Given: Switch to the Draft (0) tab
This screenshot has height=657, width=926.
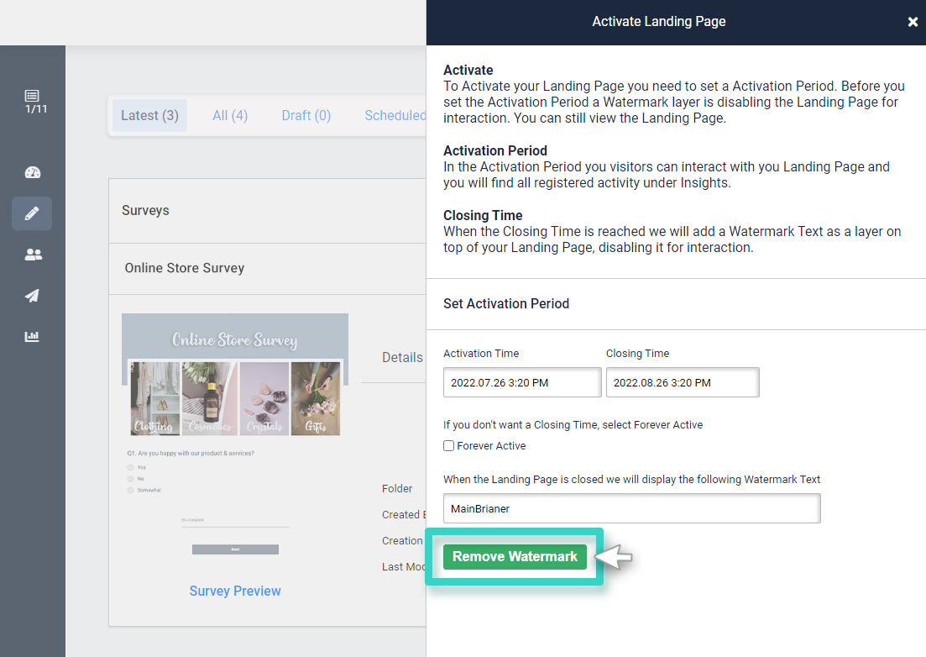Looking at the screenshot, I should (x=306, y=115).
